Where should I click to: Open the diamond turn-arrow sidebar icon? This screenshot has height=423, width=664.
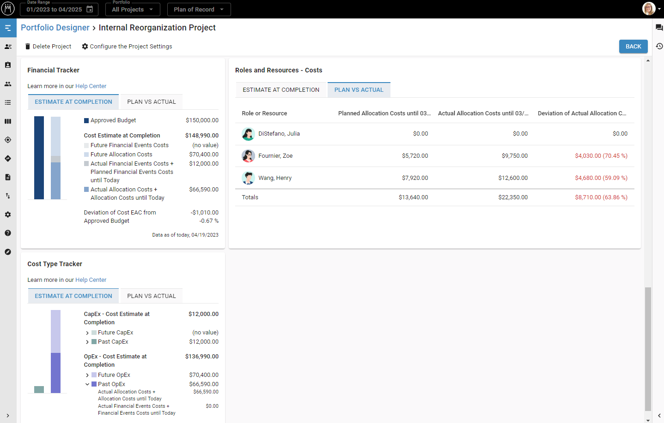8,158
